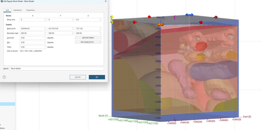Click the Base point Y field 4317070.00
262x130 pixels.
tap(60, 29)
